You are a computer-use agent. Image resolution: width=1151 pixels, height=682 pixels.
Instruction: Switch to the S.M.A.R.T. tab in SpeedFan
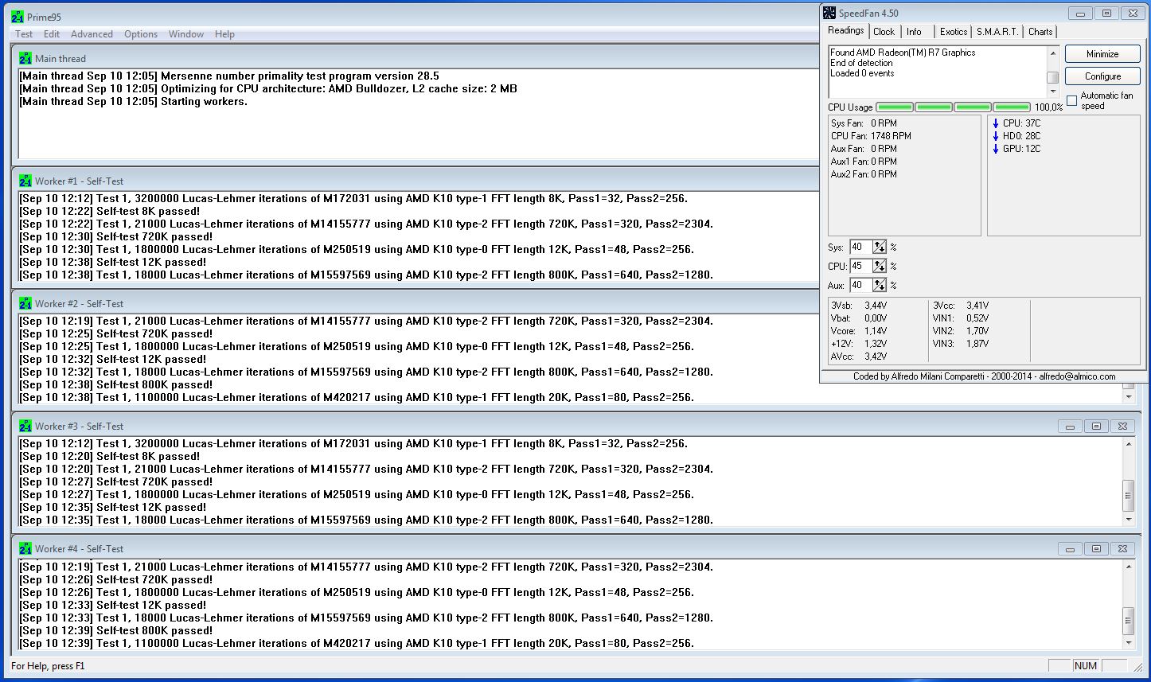(x=997, y=32)
